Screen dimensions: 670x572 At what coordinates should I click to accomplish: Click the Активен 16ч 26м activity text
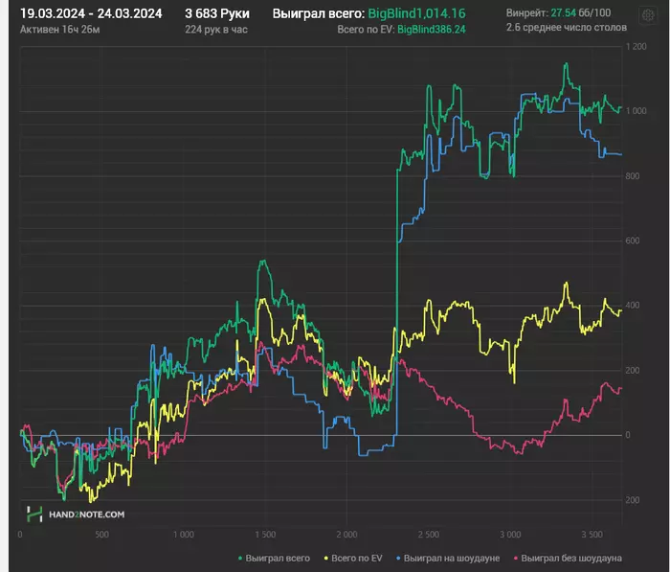59,30
